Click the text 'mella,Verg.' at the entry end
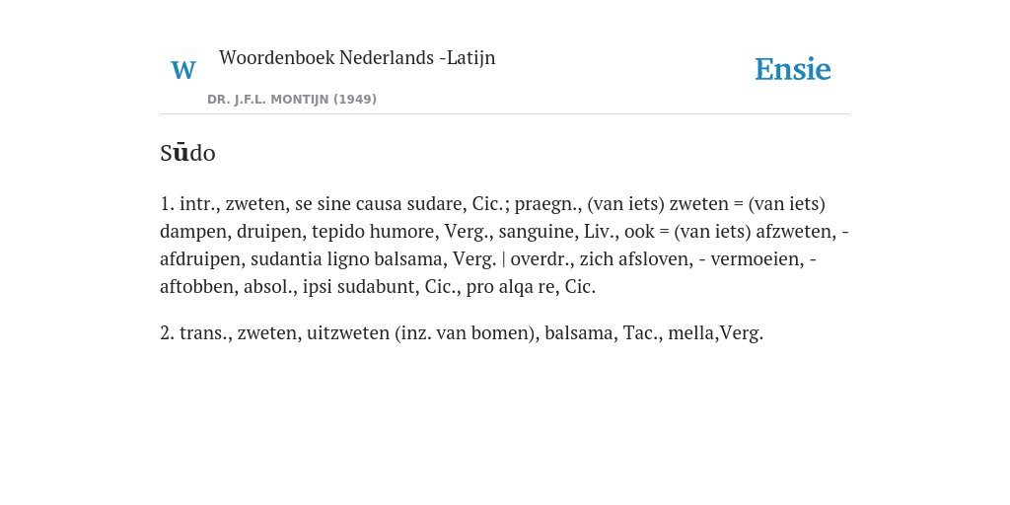 716,333
